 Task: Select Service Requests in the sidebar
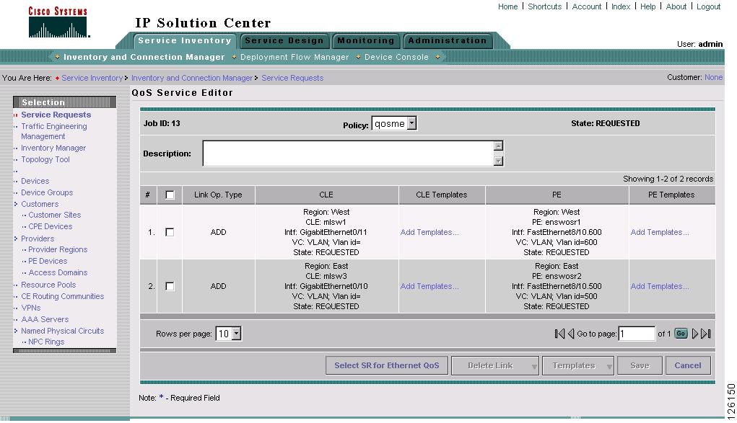(56, 115)
